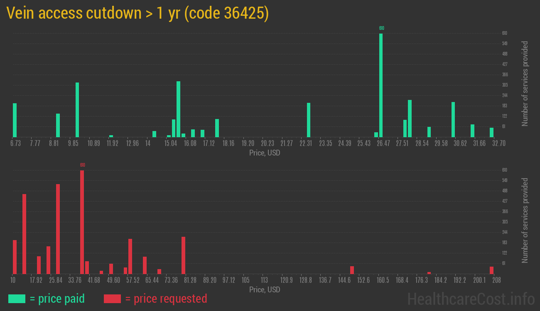Select top chart's Number of services provided label
The height and width of the screenshot is (311, 540).
tap(525, 83)
